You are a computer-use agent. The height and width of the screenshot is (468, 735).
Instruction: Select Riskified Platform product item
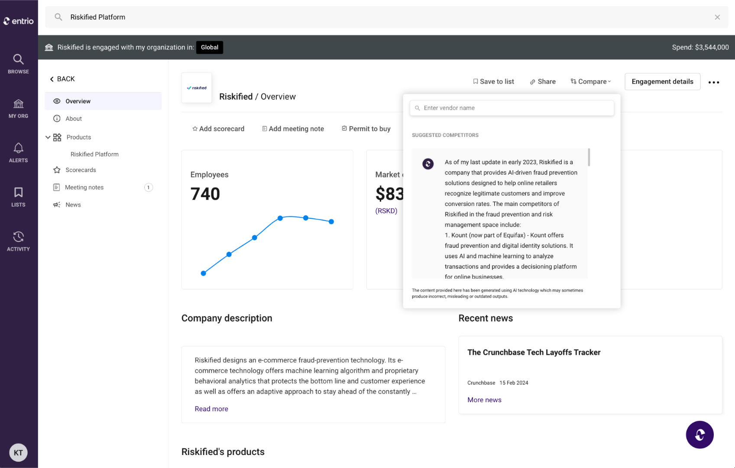pyautogui.click(x=94, y=154)
